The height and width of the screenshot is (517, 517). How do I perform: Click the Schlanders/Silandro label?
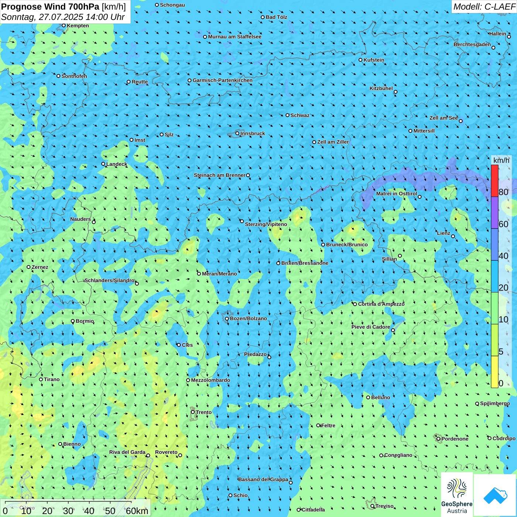point(110,280)
